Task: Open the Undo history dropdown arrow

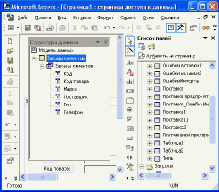Action: tap(114, 27)
